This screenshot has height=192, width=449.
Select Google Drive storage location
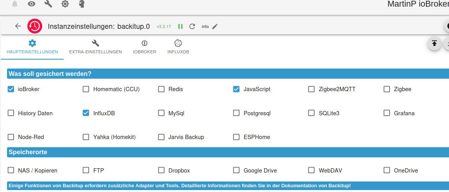point(236,170)
